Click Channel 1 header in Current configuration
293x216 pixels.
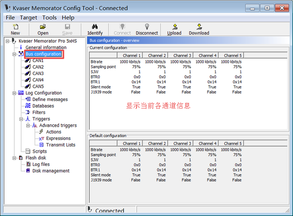tap(130, 56)
